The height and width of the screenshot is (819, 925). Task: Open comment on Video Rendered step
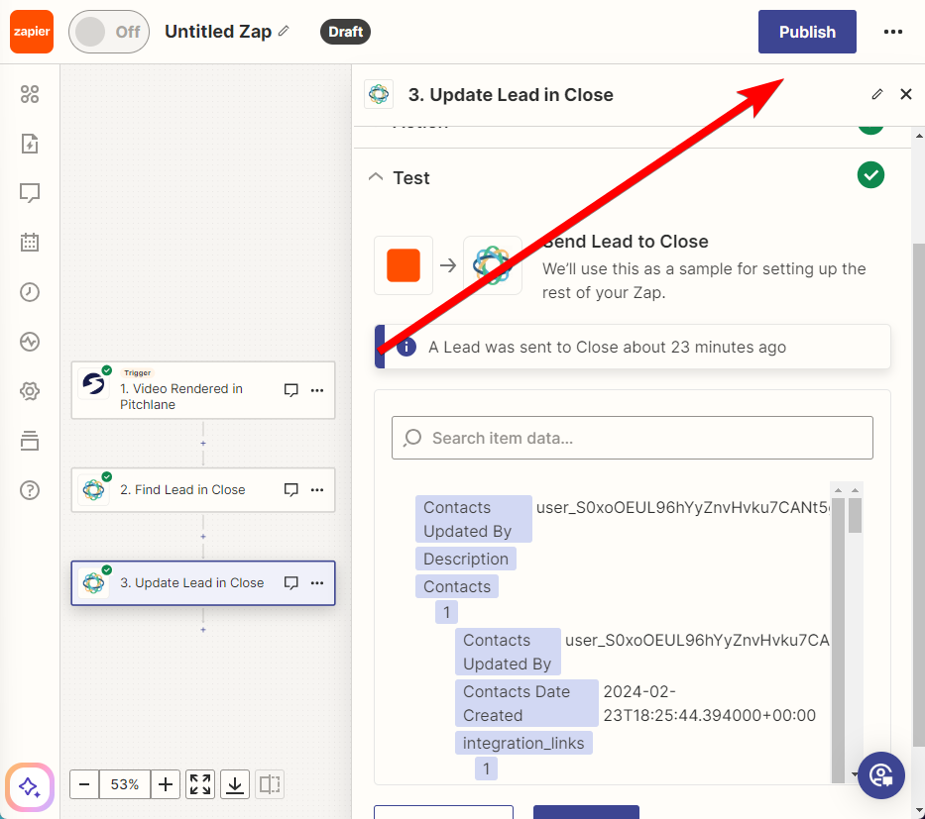(x=290, y=390)
